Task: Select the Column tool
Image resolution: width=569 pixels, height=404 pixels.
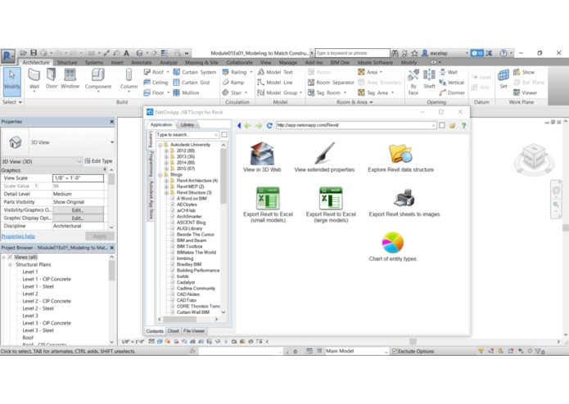Action: tap(129, 79)
